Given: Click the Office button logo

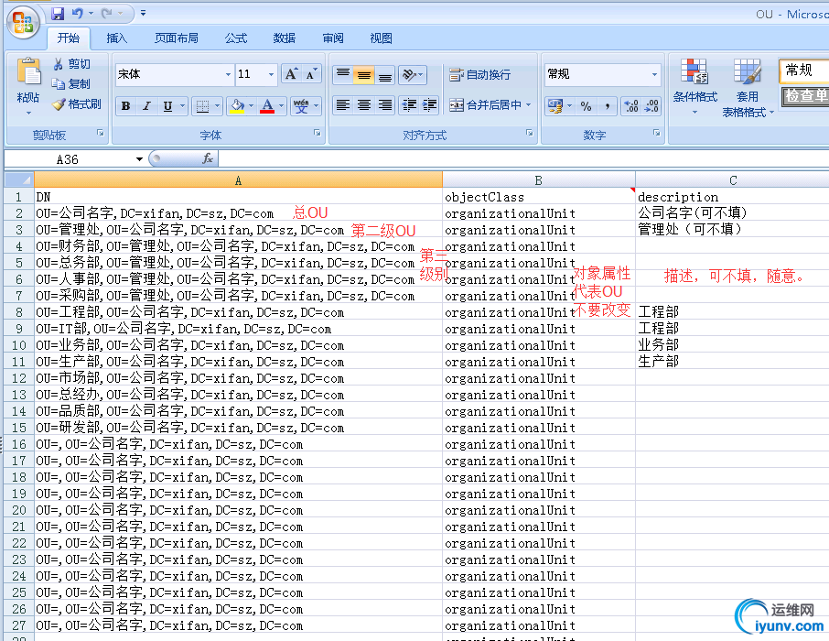Looking at the screenshot, I should tap(25, 21).
